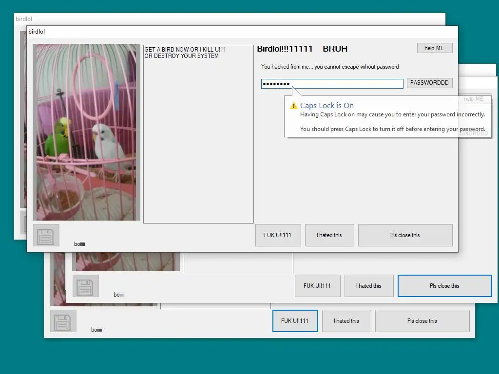The height and width of the screenshot is (374, 499).
Task: Click the caged budgie photo in front window
Action: tap(87, 132)
